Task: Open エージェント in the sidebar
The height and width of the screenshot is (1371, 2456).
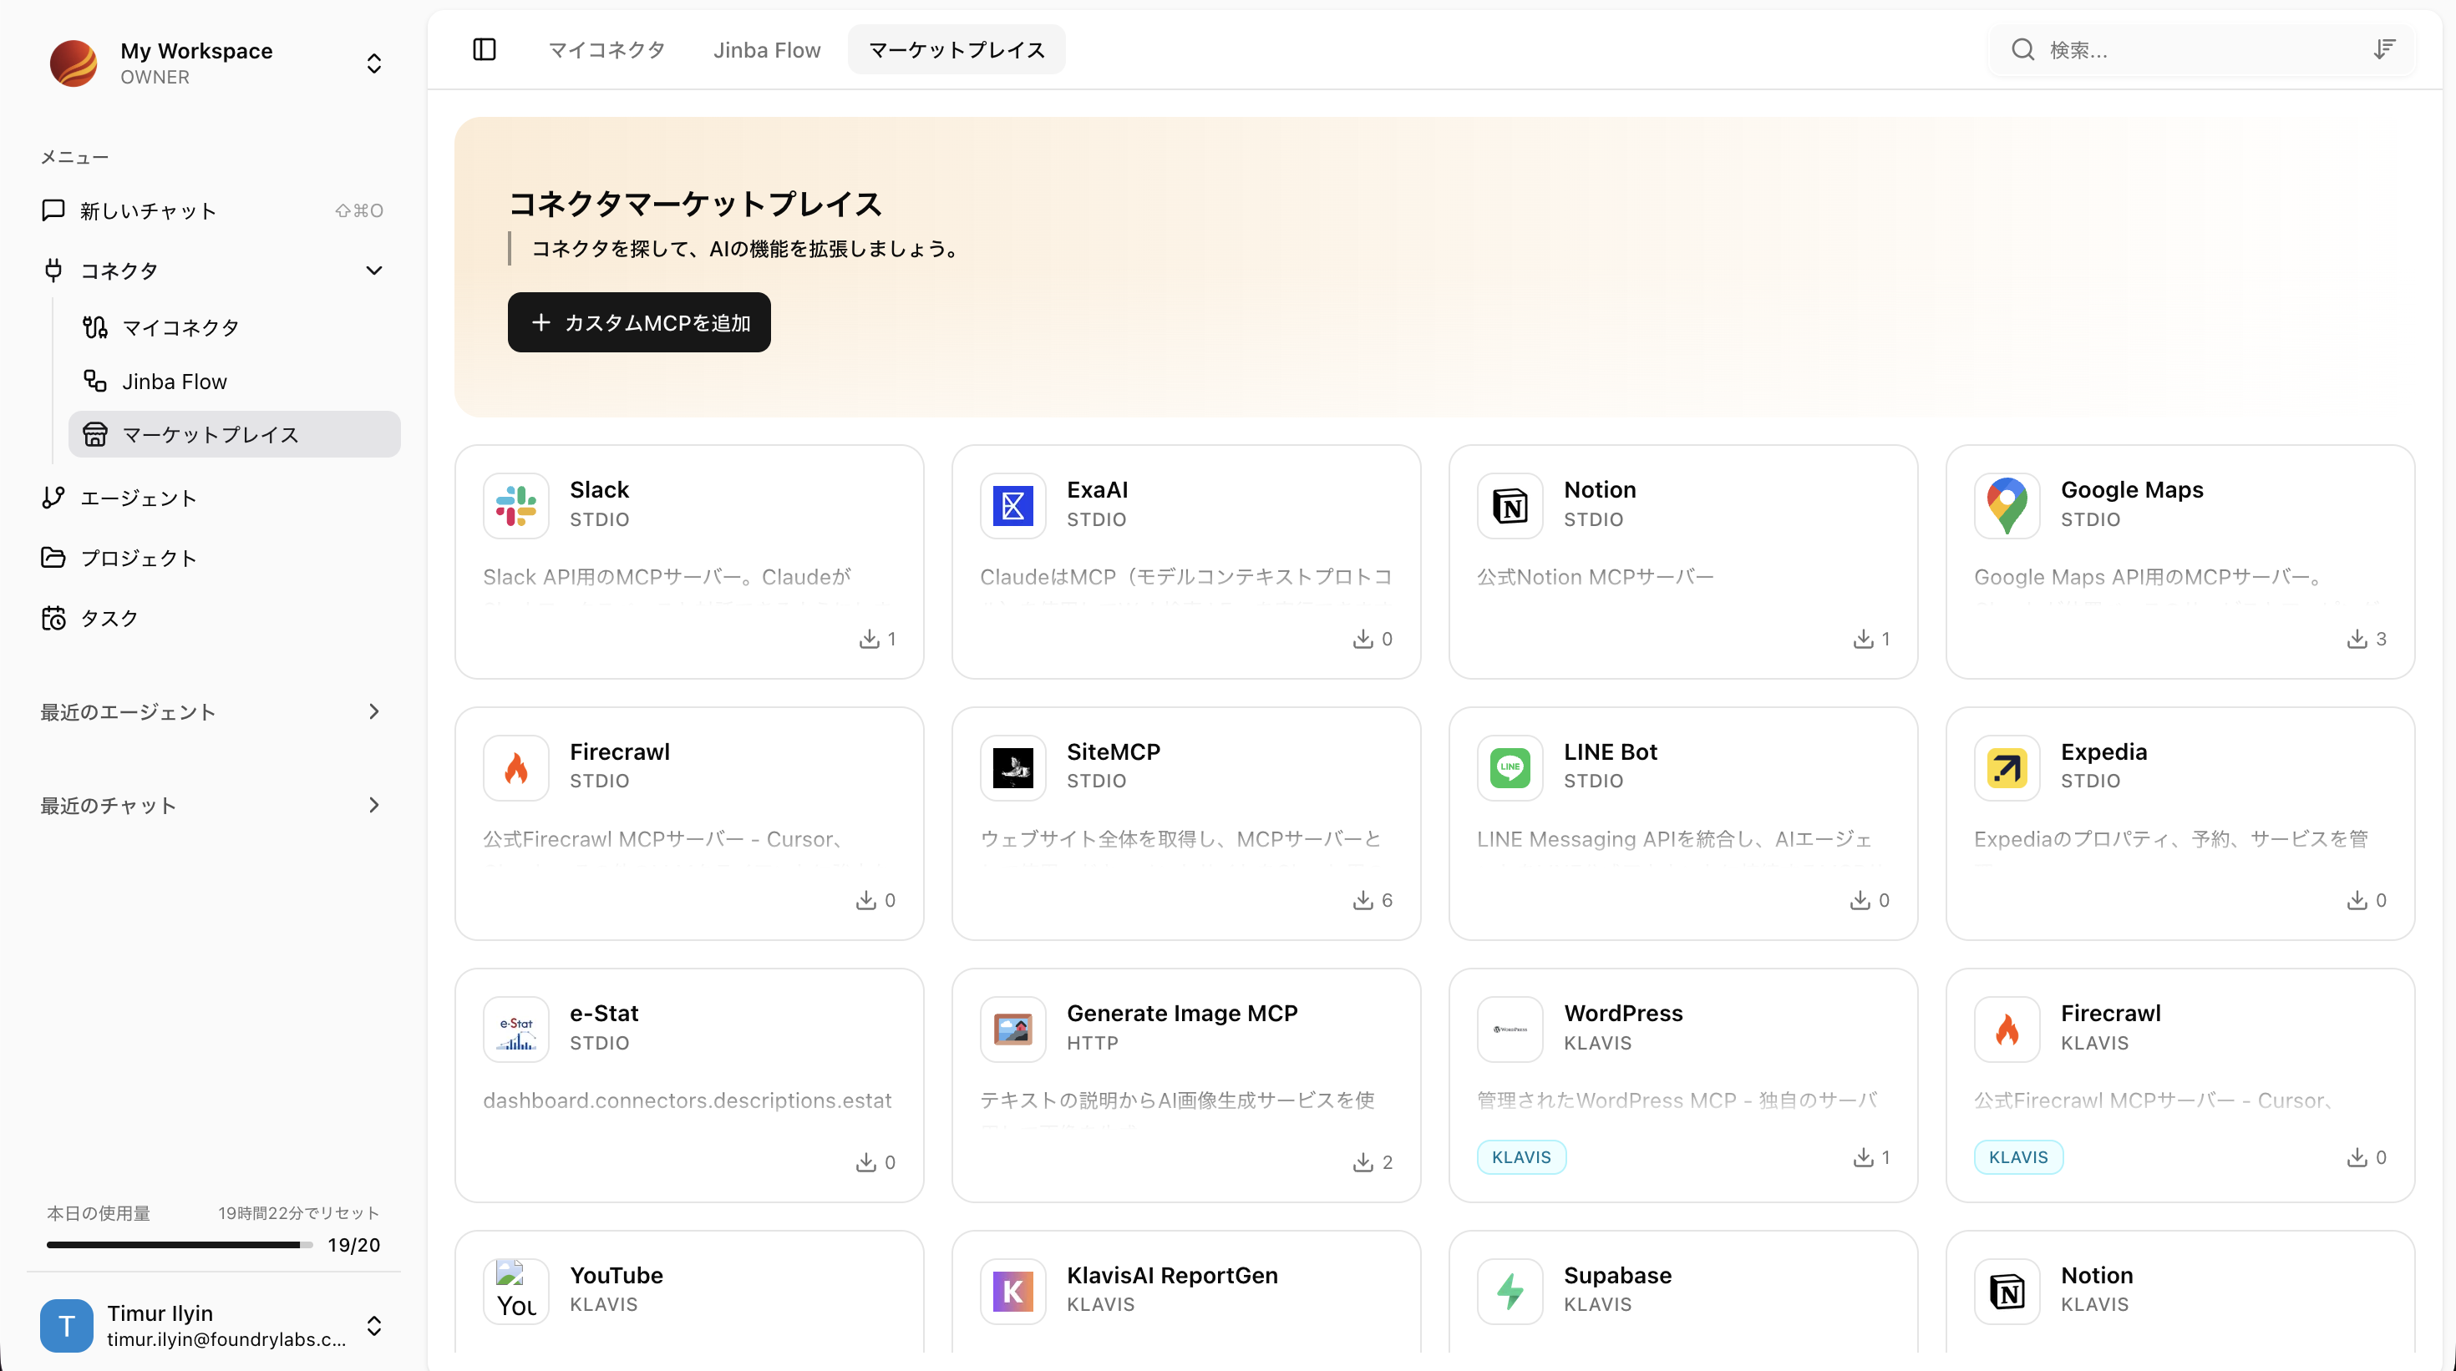Action: pos(214,498)
